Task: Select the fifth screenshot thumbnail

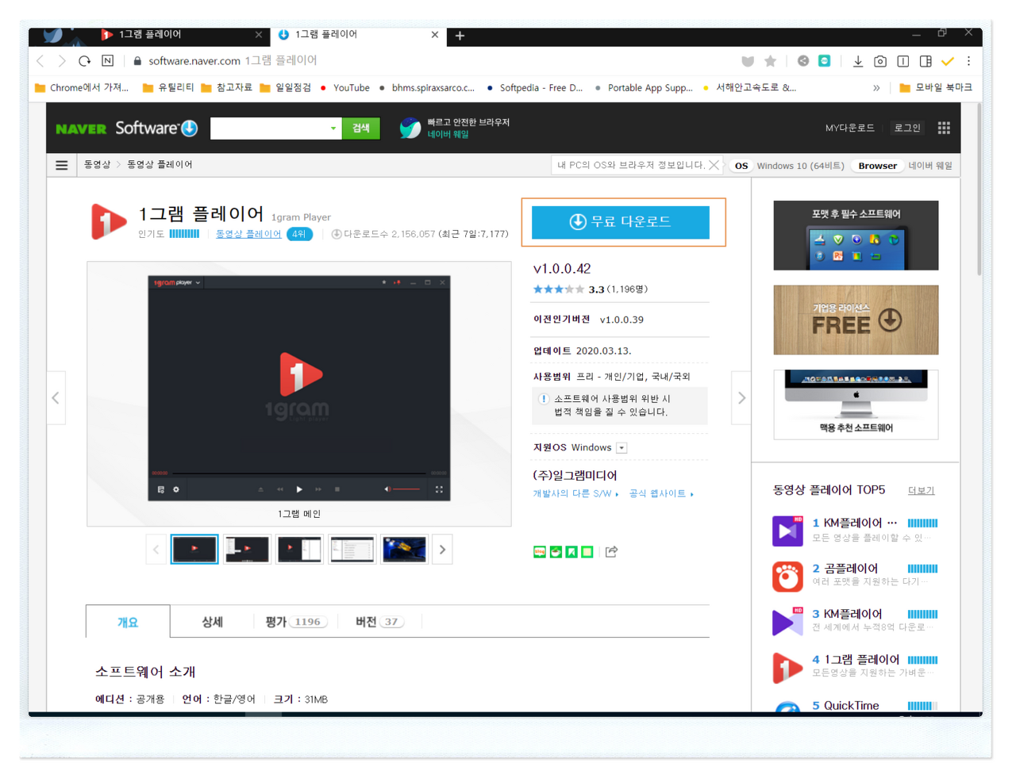Action: pos(404,550)
